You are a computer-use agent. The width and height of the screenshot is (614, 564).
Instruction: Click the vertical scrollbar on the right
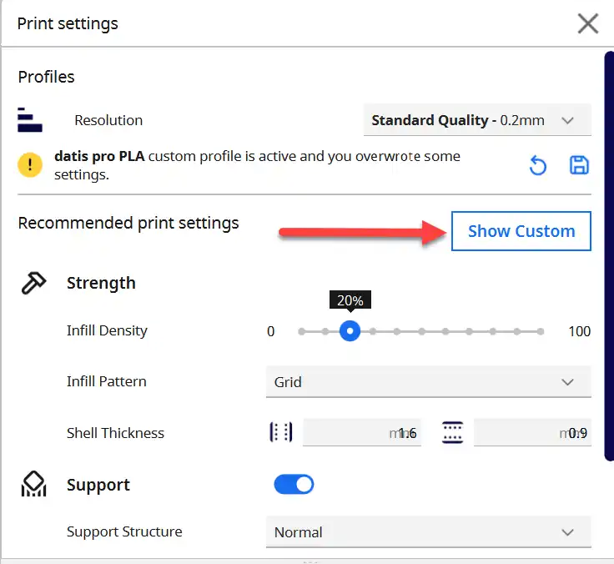(x=609, y=256)
